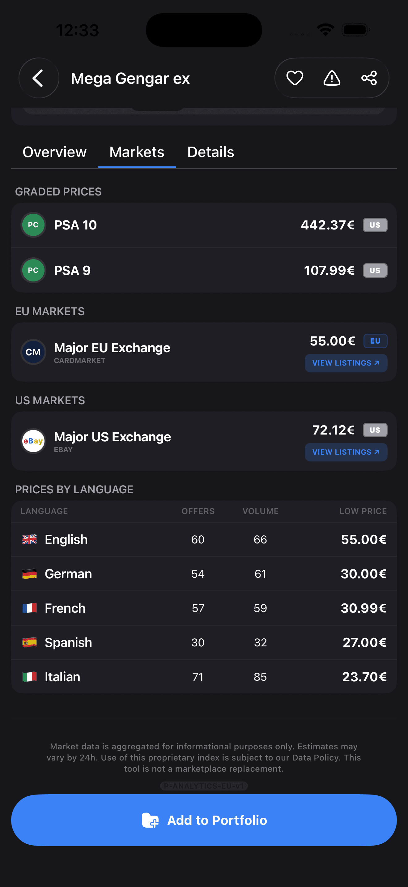Click the Cardmarket CM logo icon
408x887 pixels.
pyautogui.click(x=33, y=352)
